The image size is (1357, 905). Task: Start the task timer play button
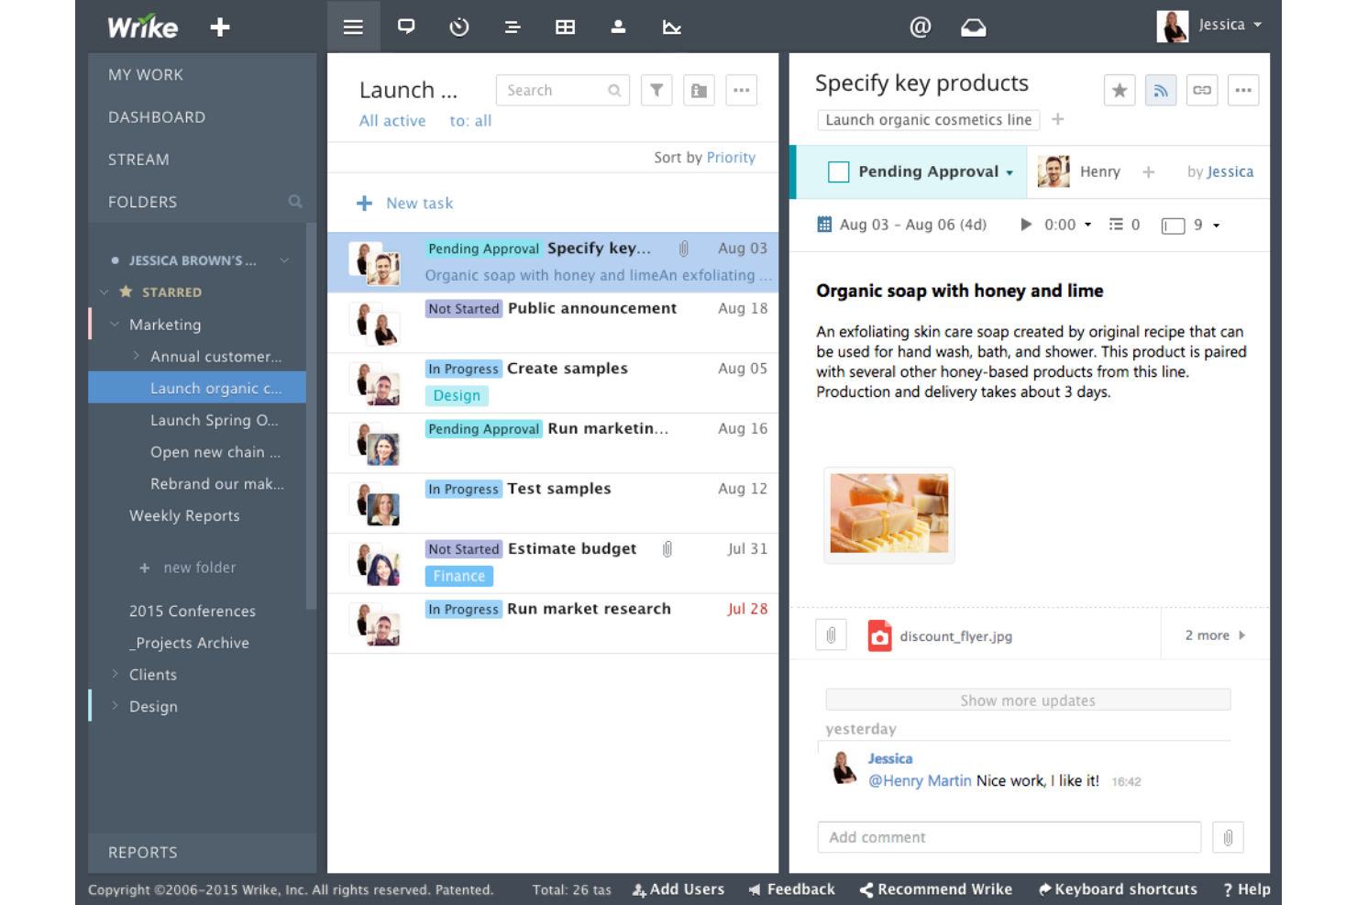pos(1026,225)
